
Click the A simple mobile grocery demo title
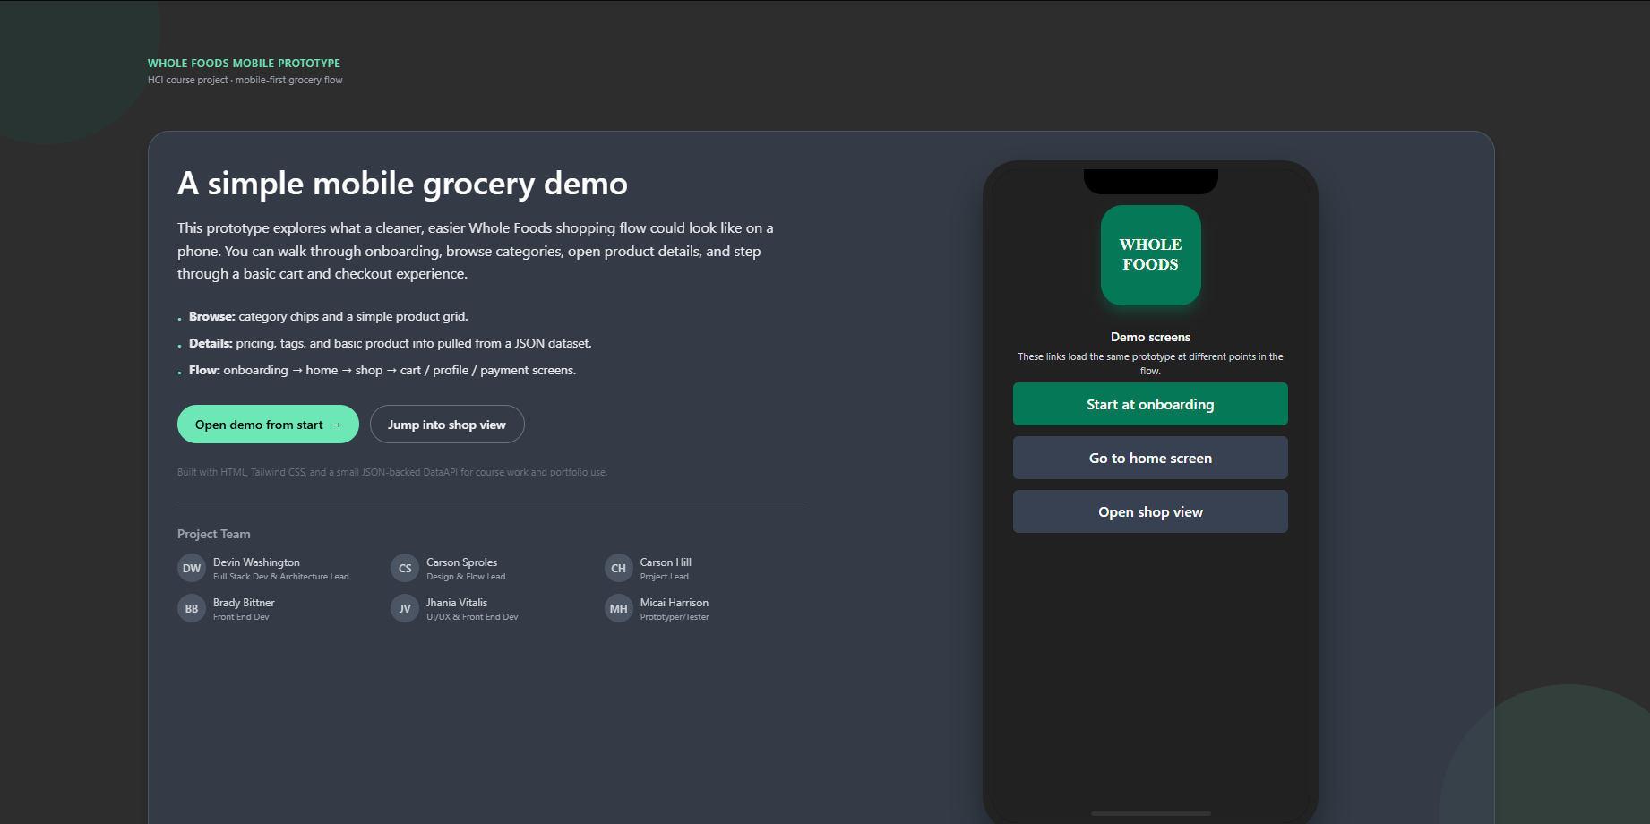pos(402,184)
